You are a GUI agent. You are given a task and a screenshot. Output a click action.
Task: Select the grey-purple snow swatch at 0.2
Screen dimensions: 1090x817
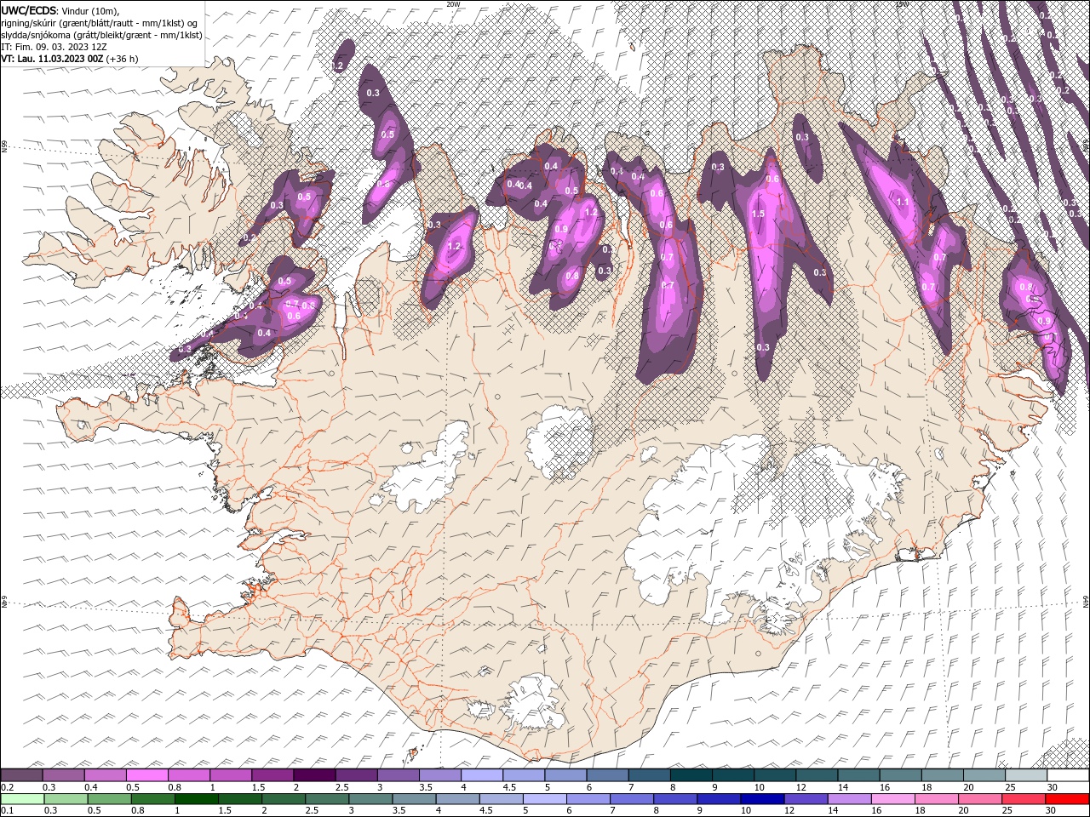tap(22, 775)
